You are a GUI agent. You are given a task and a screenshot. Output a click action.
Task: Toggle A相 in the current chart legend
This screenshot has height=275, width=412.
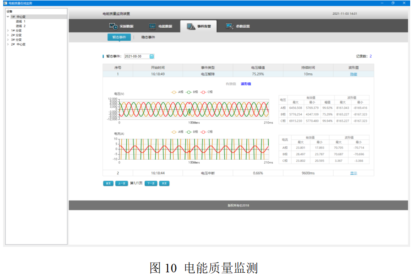177,132
